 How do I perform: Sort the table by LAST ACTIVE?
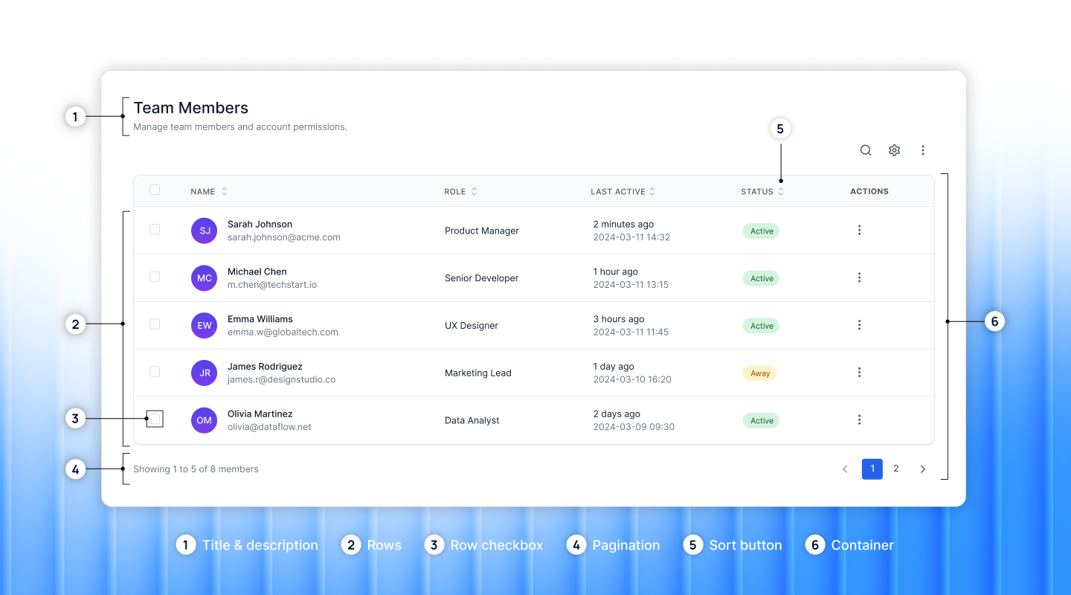[x=653, y=191]
